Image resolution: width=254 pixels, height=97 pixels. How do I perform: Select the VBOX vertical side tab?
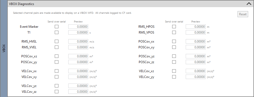pos(4,48)
